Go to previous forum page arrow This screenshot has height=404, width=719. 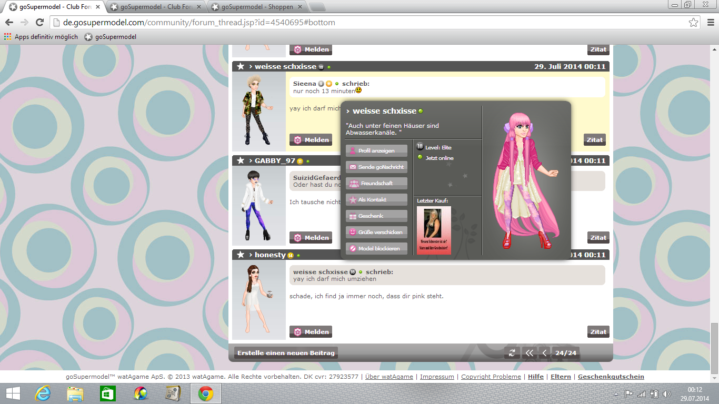point(544,353)
